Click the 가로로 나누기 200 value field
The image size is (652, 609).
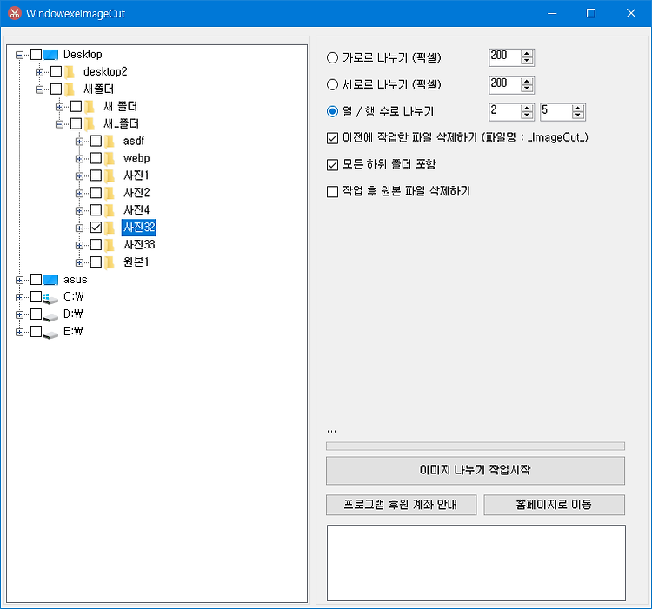(x=505, y=57)
